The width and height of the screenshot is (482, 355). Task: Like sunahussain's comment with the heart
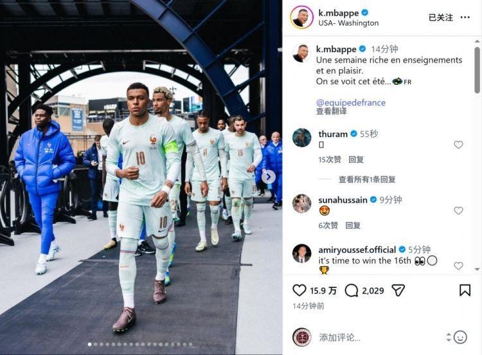[458, 210]
